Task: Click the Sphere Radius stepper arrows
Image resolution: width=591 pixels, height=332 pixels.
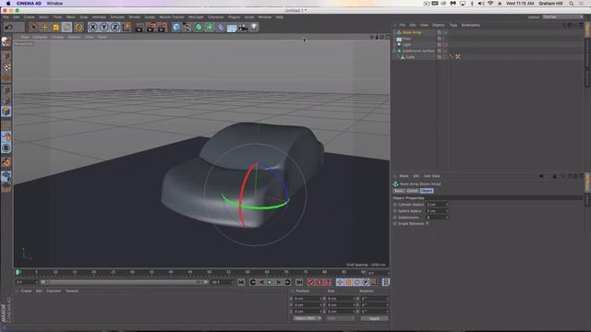Action: 447,211
